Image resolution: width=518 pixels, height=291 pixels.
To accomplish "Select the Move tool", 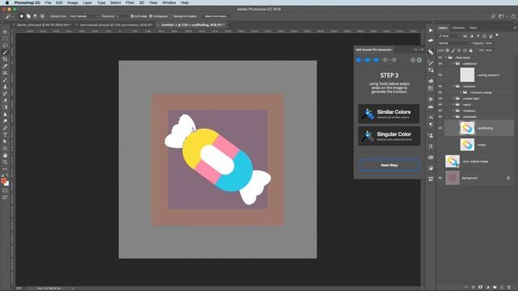I will [x=5, y=32].
